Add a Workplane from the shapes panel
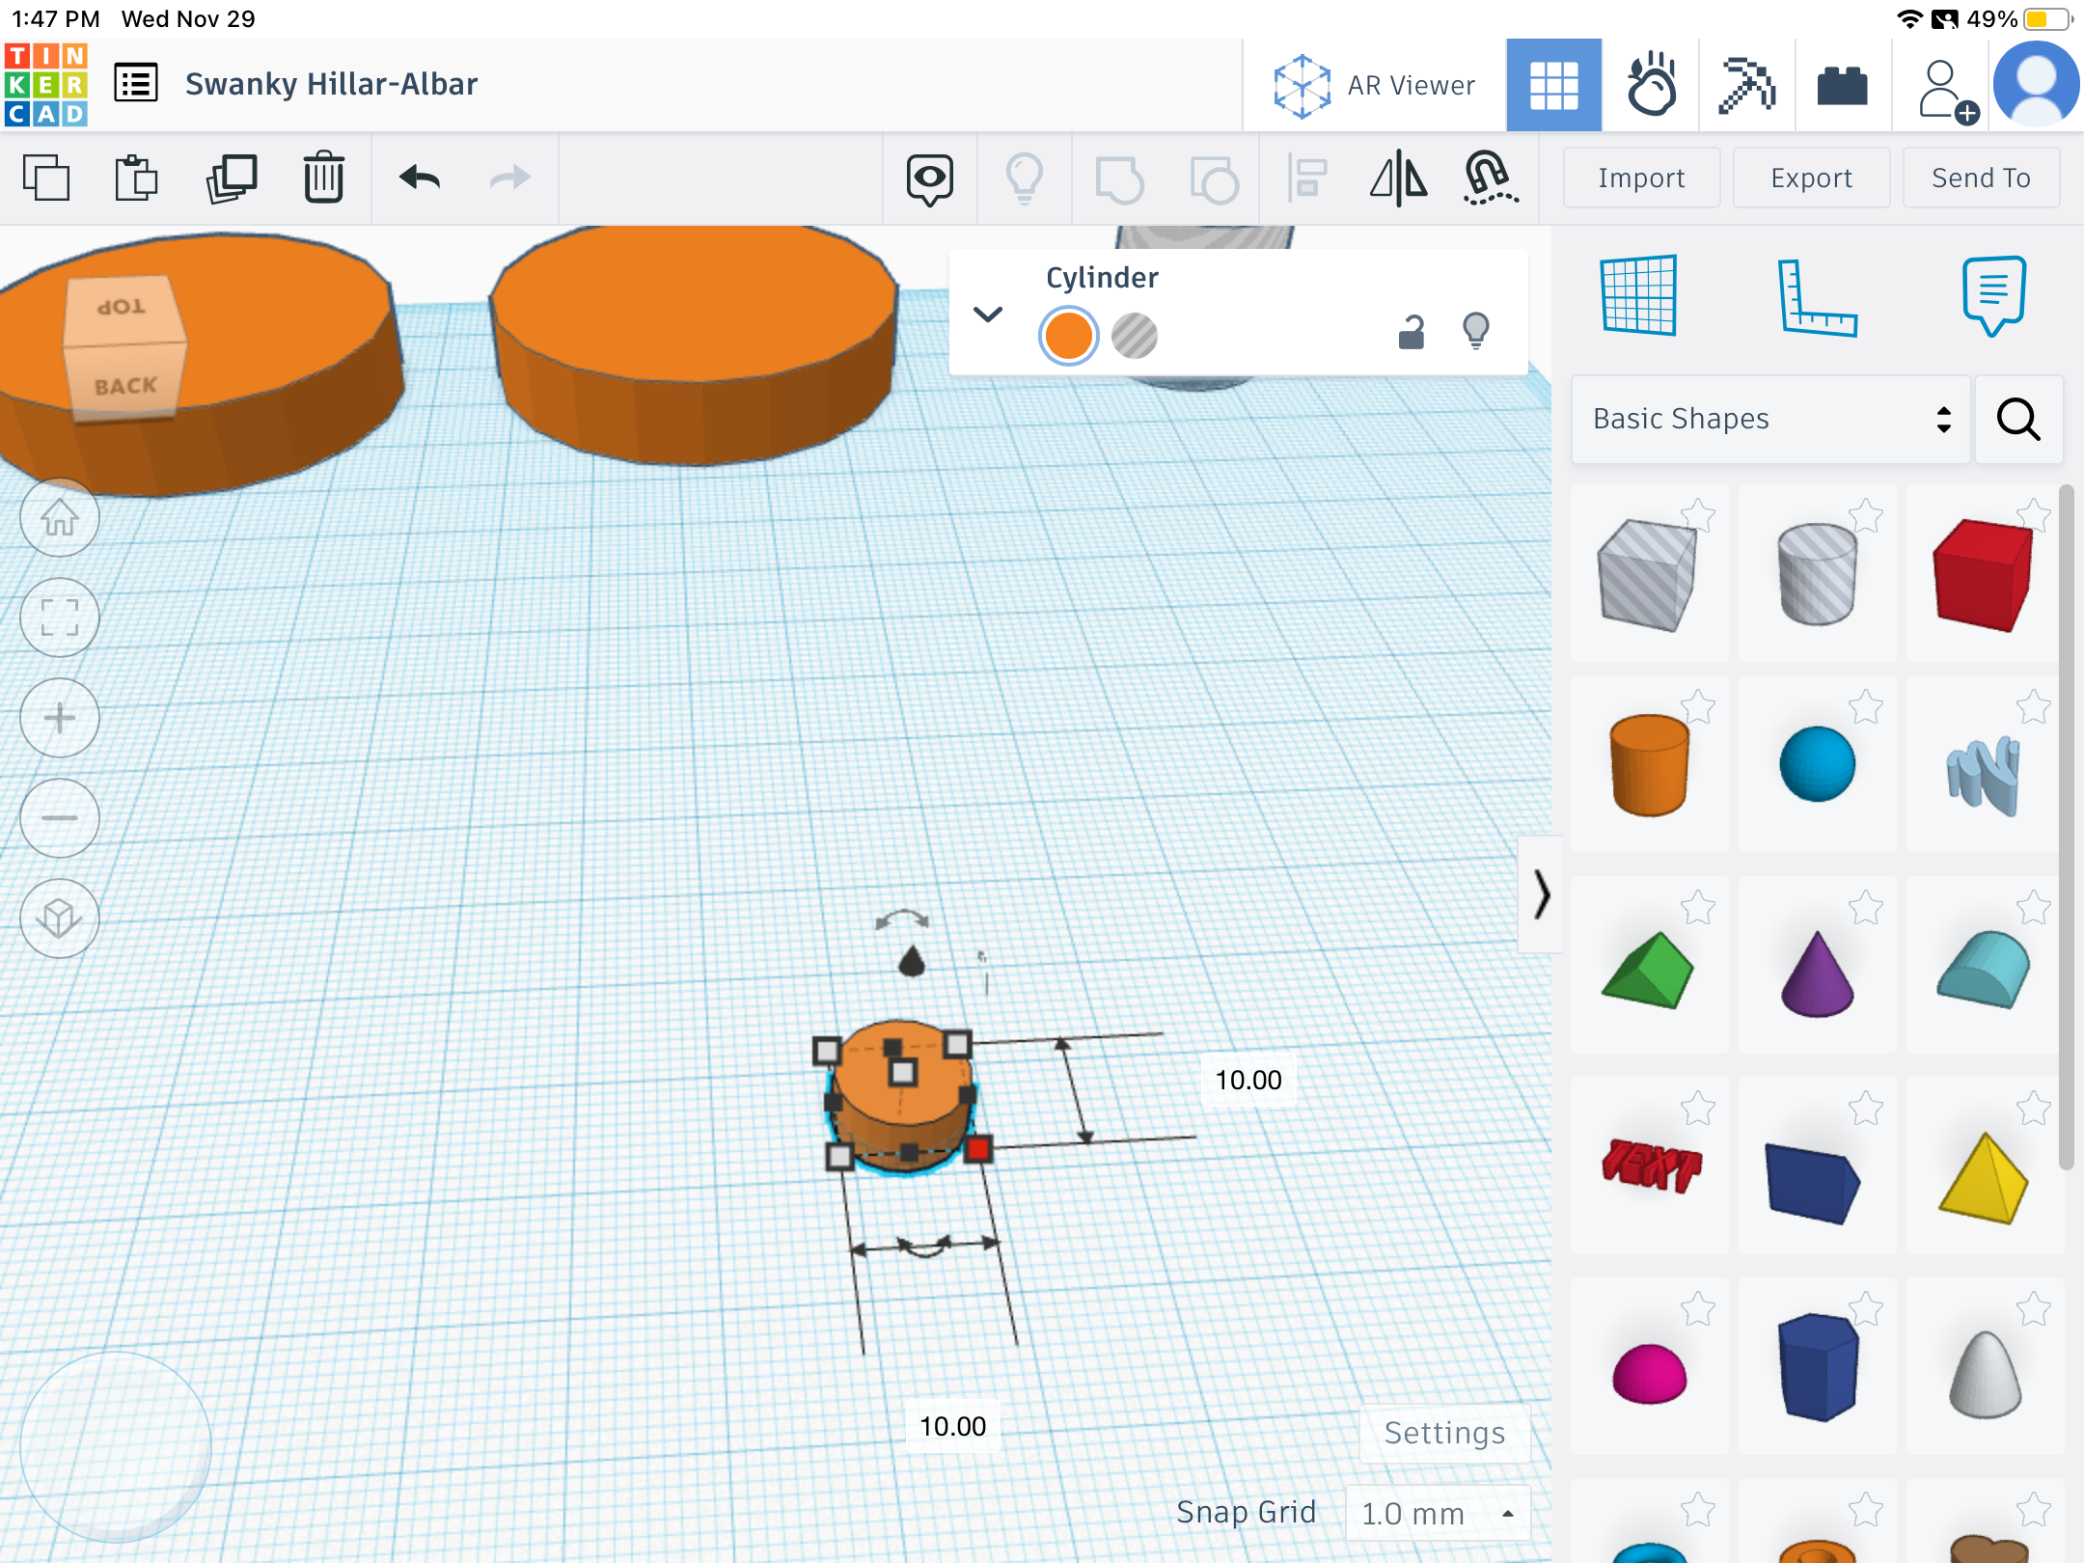 [x=1638, y=295]
